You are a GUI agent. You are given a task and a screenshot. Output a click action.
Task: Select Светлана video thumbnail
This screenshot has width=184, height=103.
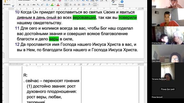click(168, 54)
